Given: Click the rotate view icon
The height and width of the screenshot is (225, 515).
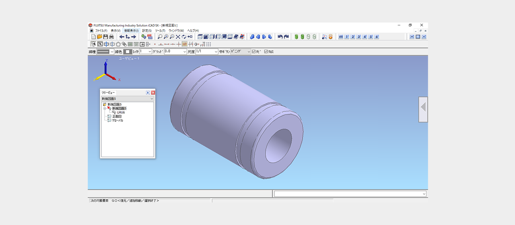Looking at the screenshot, I should 184,37.
